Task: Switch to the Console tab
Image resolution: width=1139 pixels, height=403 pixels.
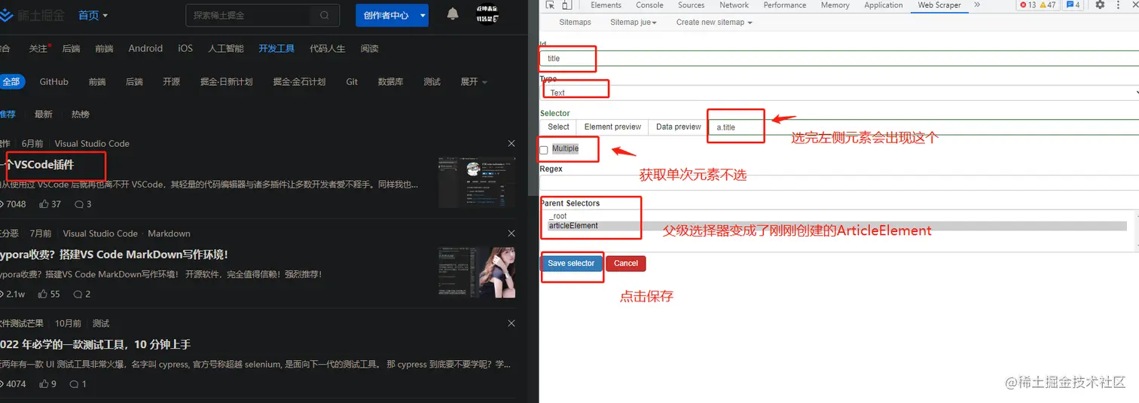Action: point(649,5)
